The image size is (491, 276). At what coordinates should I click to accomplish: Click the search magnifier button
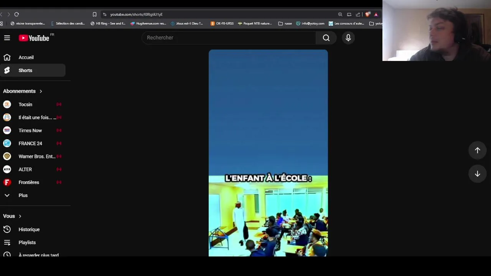coord(326,38)
